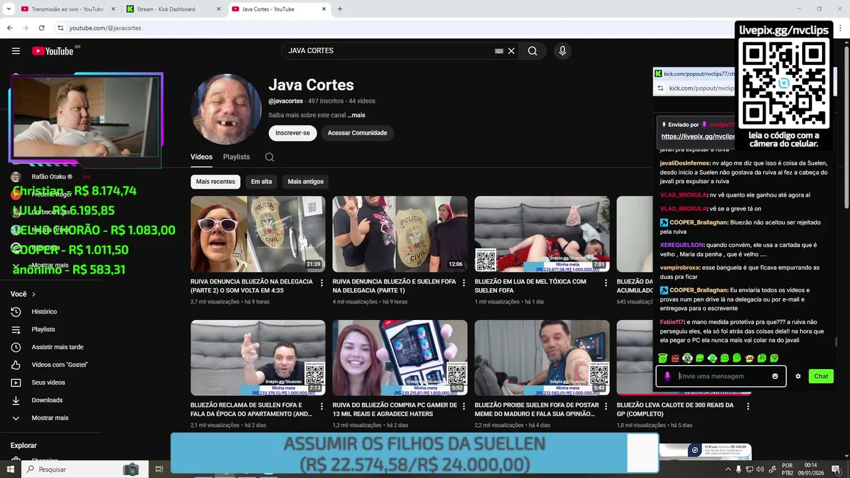Viewport: 850px width, 478px height.
Task: Insert the angel halo green emote
Action: pyautogui.click(x=663, y=358)
